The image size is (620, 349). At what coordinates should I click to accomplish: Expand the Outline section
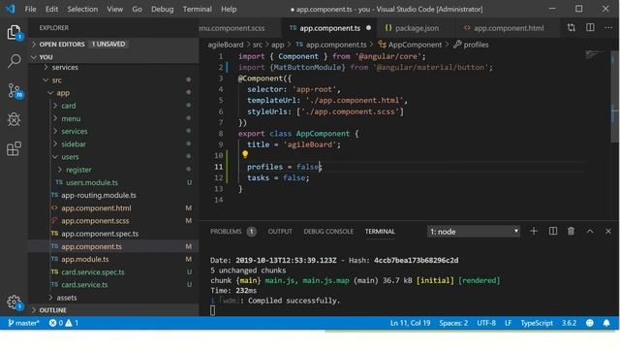coord(112,310)
